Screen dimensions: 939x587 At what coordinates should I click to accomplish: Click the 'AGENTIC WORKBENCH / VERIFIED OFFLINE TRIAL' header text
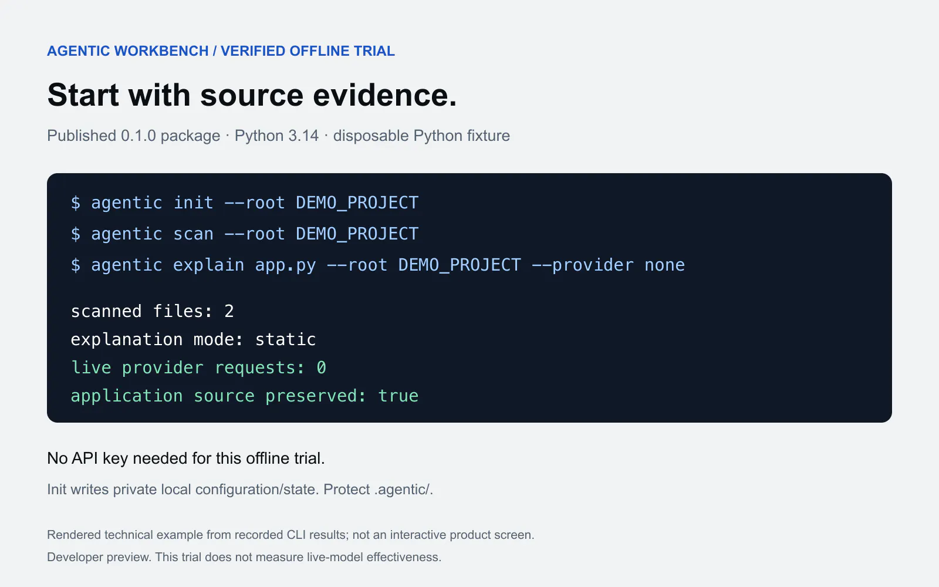(221, 51)
